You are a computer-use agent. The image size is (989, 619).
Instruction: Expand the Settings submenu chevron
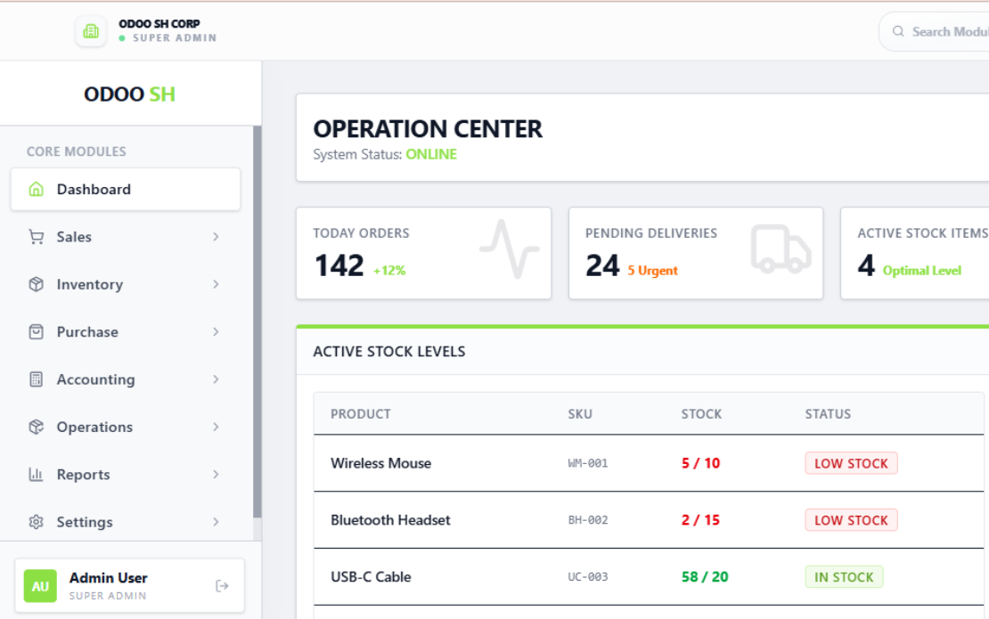pos(216,522)
